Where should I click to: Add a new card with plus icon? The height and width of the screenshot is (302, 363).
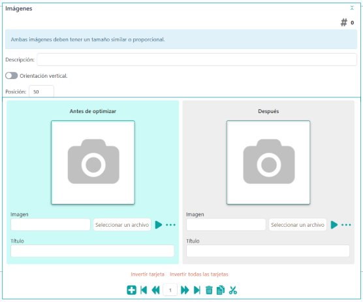tap(131, 290)
